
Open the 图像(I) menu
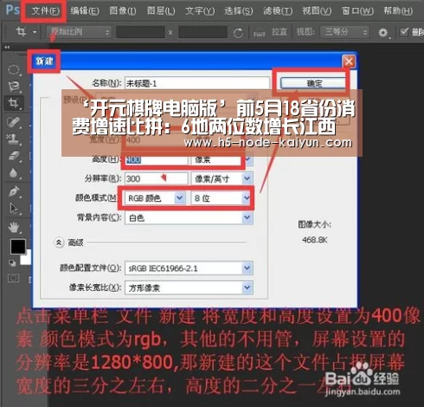(x=123, y=11)
